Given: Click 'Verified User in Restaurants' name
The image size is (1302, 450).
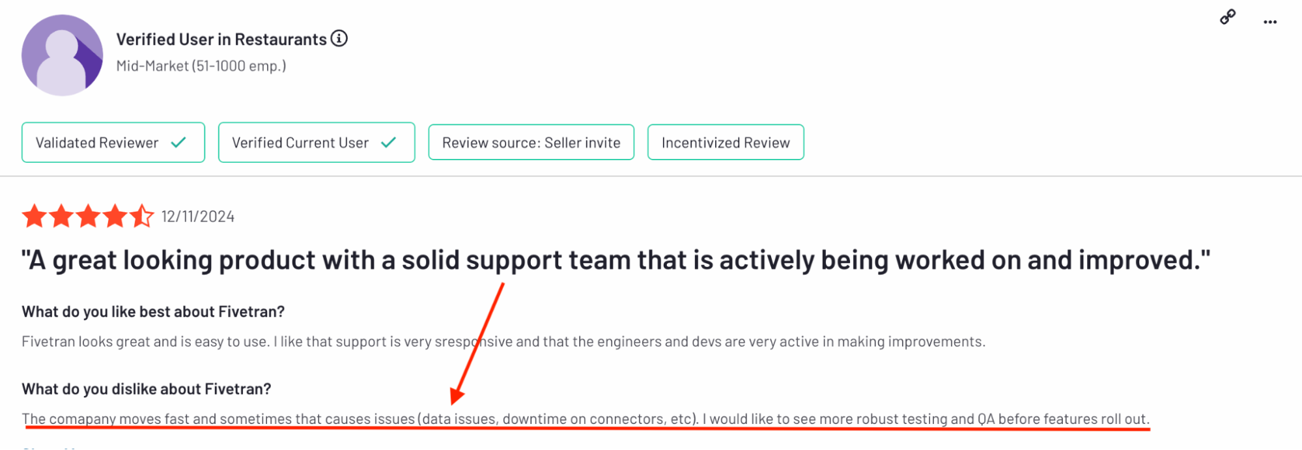Looking at the screenshot, I should [221, 40].
